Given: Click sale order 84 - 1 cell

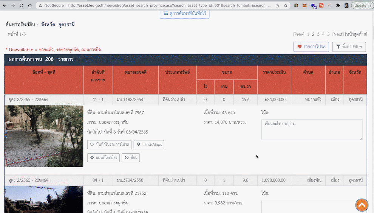Looking at the screenshot, I should click(x=98, y=180).
